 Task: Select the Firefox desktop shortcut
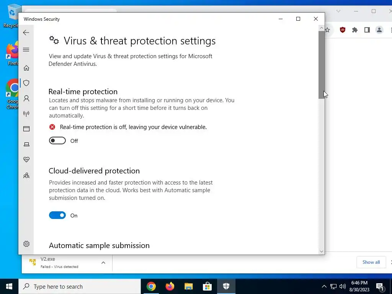point(13,54)
